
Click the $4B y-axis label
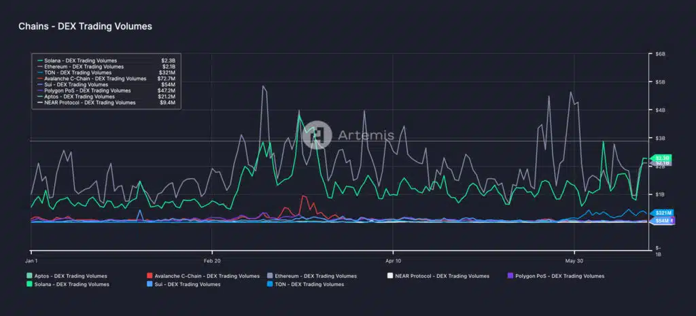point(660,110)
